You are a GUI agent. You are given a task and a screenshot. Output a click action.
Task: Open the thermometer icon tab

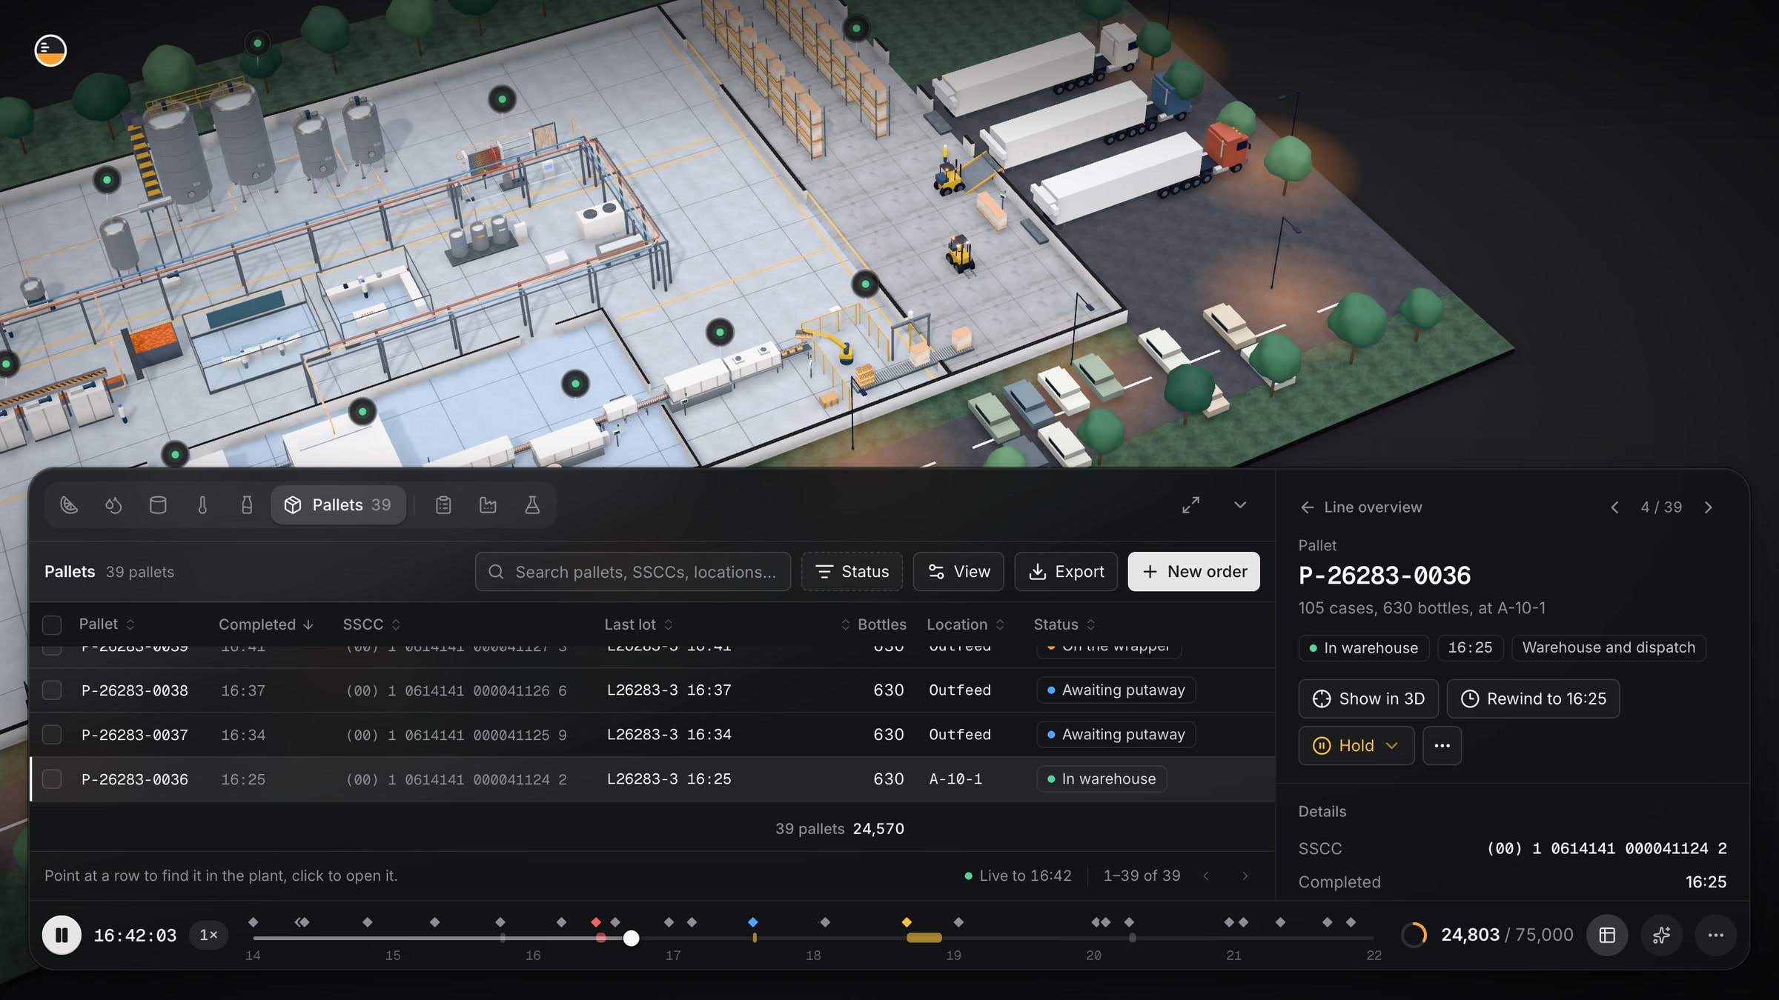(x=202, y=505)
